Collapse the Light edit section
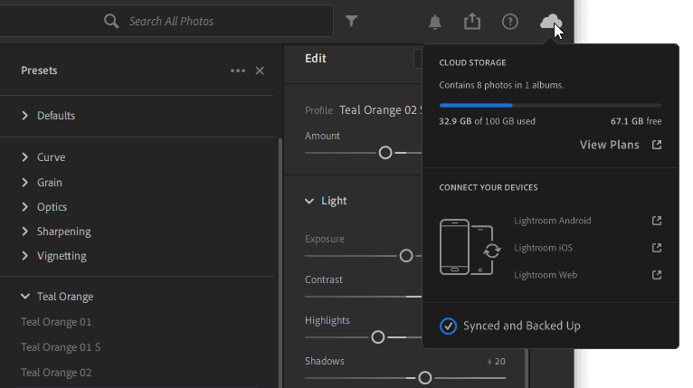693x388 pixels. (309, 201)
